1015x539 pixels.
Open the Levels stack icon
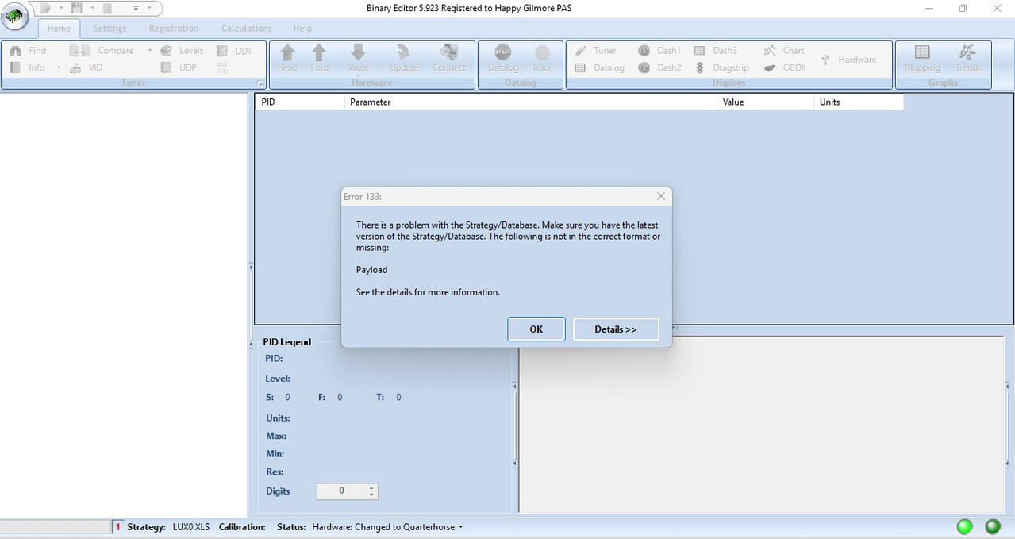click(166, 51)
